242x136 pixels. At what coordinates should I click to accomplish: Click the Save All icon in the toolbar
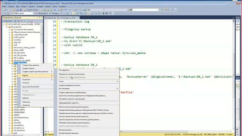(20, 10)
